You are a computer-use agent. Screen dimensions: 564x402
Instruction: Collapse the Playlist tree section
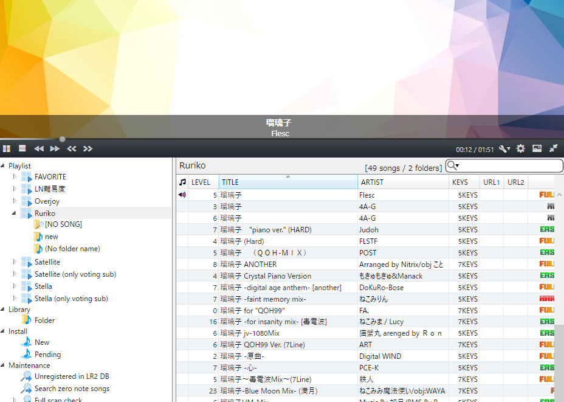[3, 165]
